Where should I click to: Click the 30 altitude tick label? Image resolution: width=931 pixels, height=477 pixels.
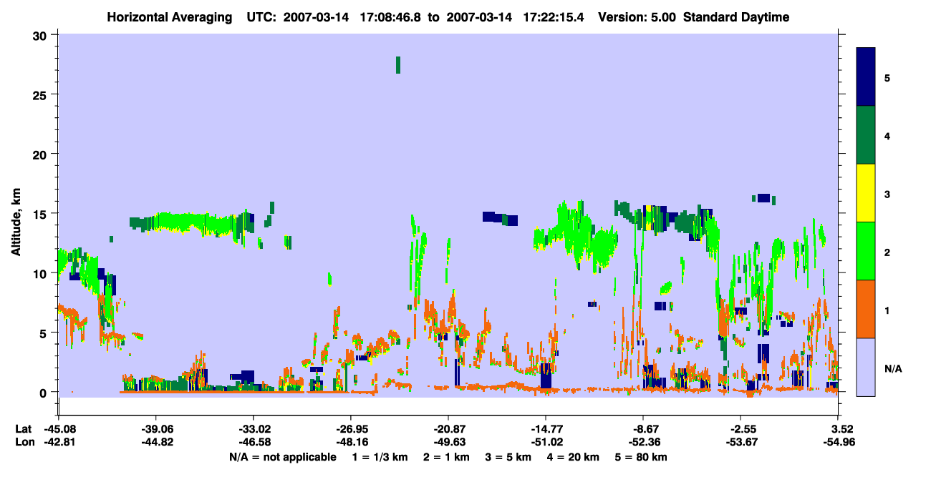42,35
